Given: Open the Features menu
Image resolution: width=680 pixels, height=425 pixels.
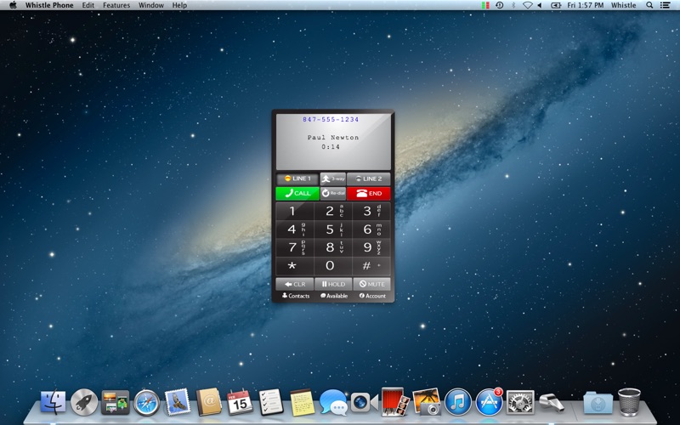Looking at the screenshot, I should [x=116, y=5].
